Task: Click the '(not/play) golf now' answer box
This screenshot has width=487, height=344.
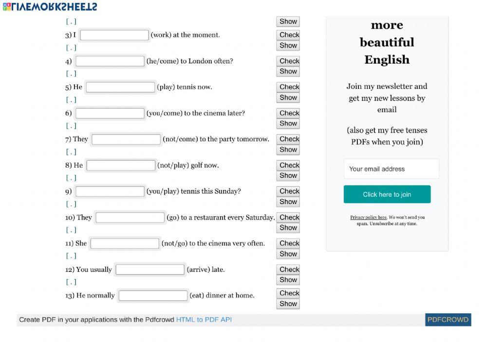Action: [121, 166]
